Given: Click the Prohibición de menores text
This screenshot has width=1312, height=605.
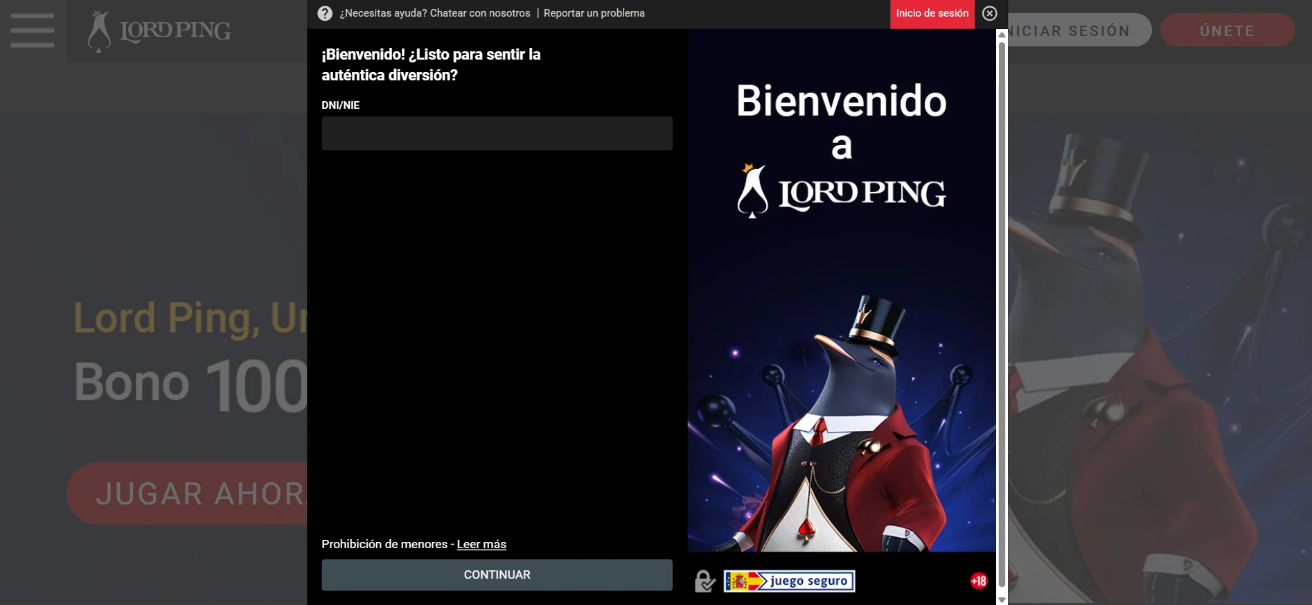Looking at the screenshot, I should (x=384, y=544).
